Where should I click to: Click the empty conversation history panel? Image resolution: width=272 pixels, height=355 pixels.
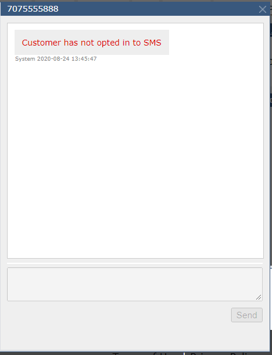coord(136,158)
